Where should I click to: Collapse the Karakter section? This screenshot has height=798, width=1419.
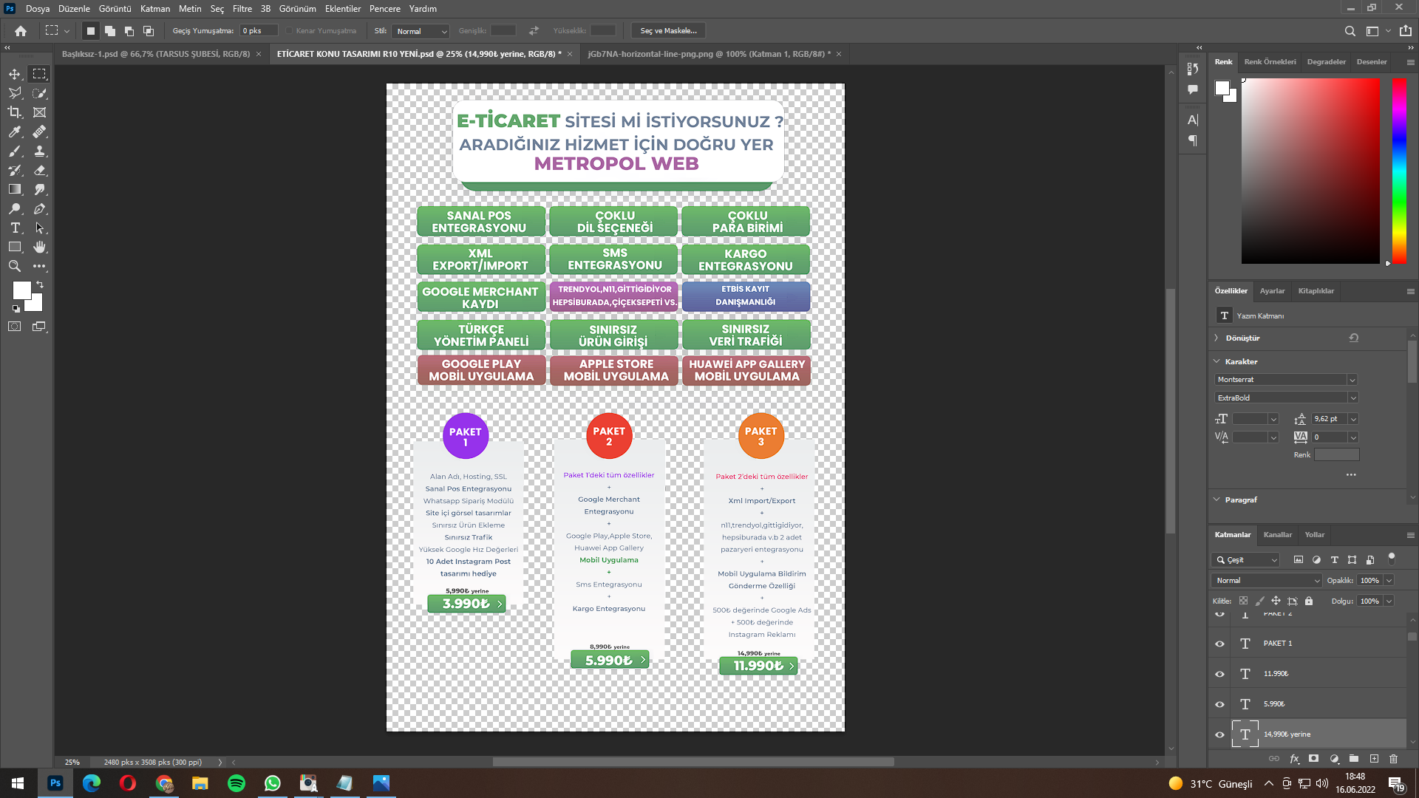coord(1216,361)
